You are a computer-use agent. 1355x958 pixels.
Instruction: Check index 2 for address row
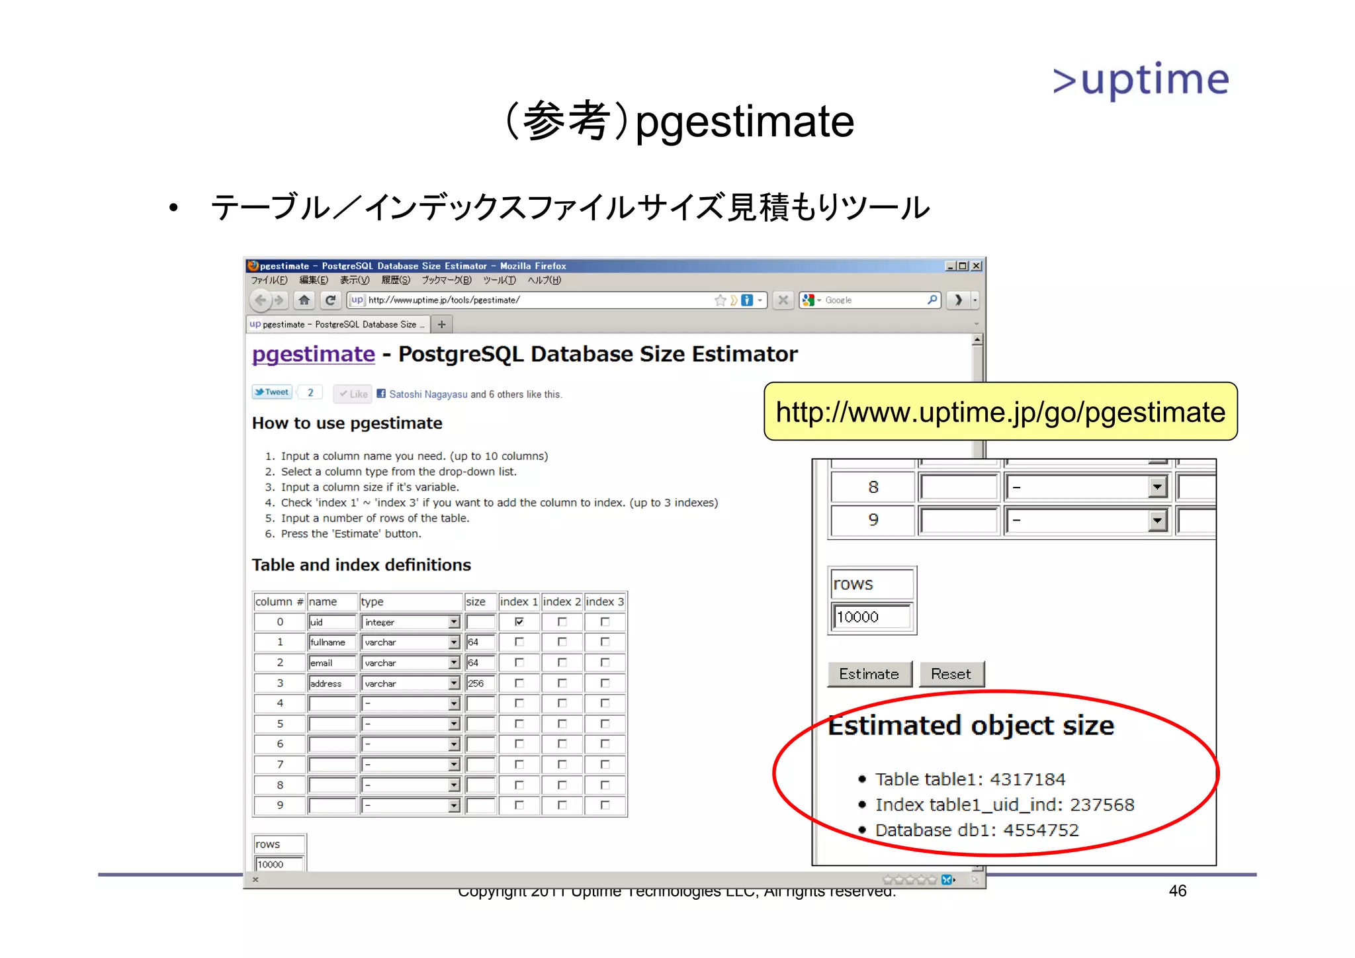pyautogui.click(x=562, y=683)
